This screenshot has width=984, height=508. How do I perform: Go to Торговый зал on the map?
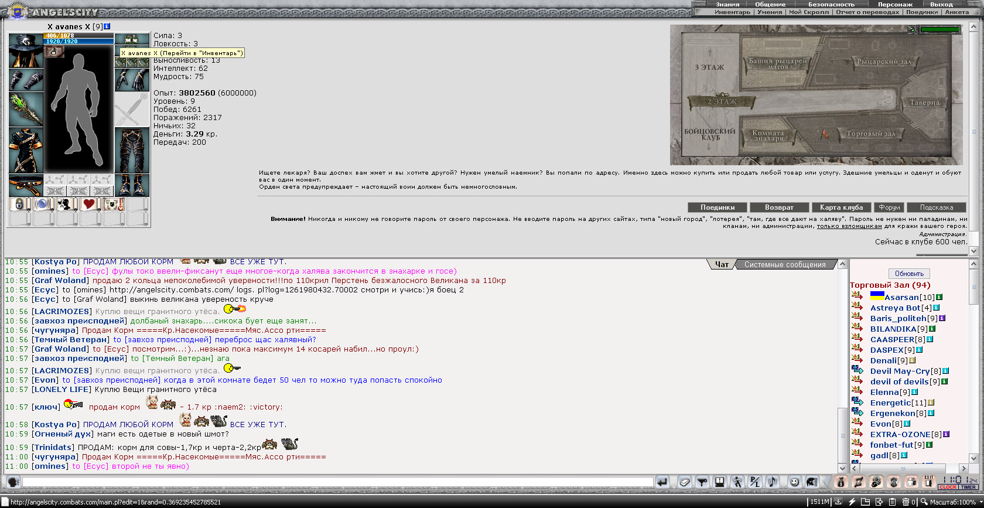pos(870,134)
